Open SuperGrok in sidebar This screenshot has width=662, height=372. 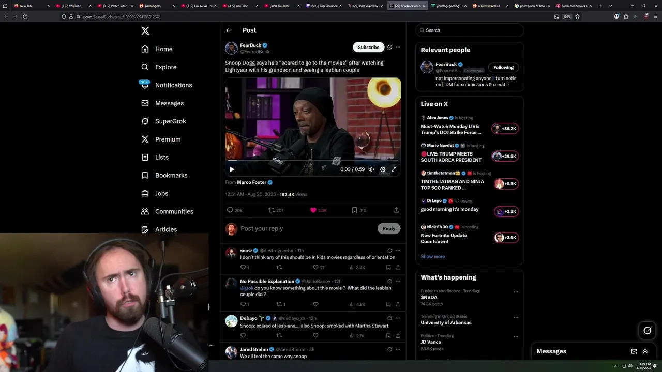pyautogui.click(x=163, y=121)
